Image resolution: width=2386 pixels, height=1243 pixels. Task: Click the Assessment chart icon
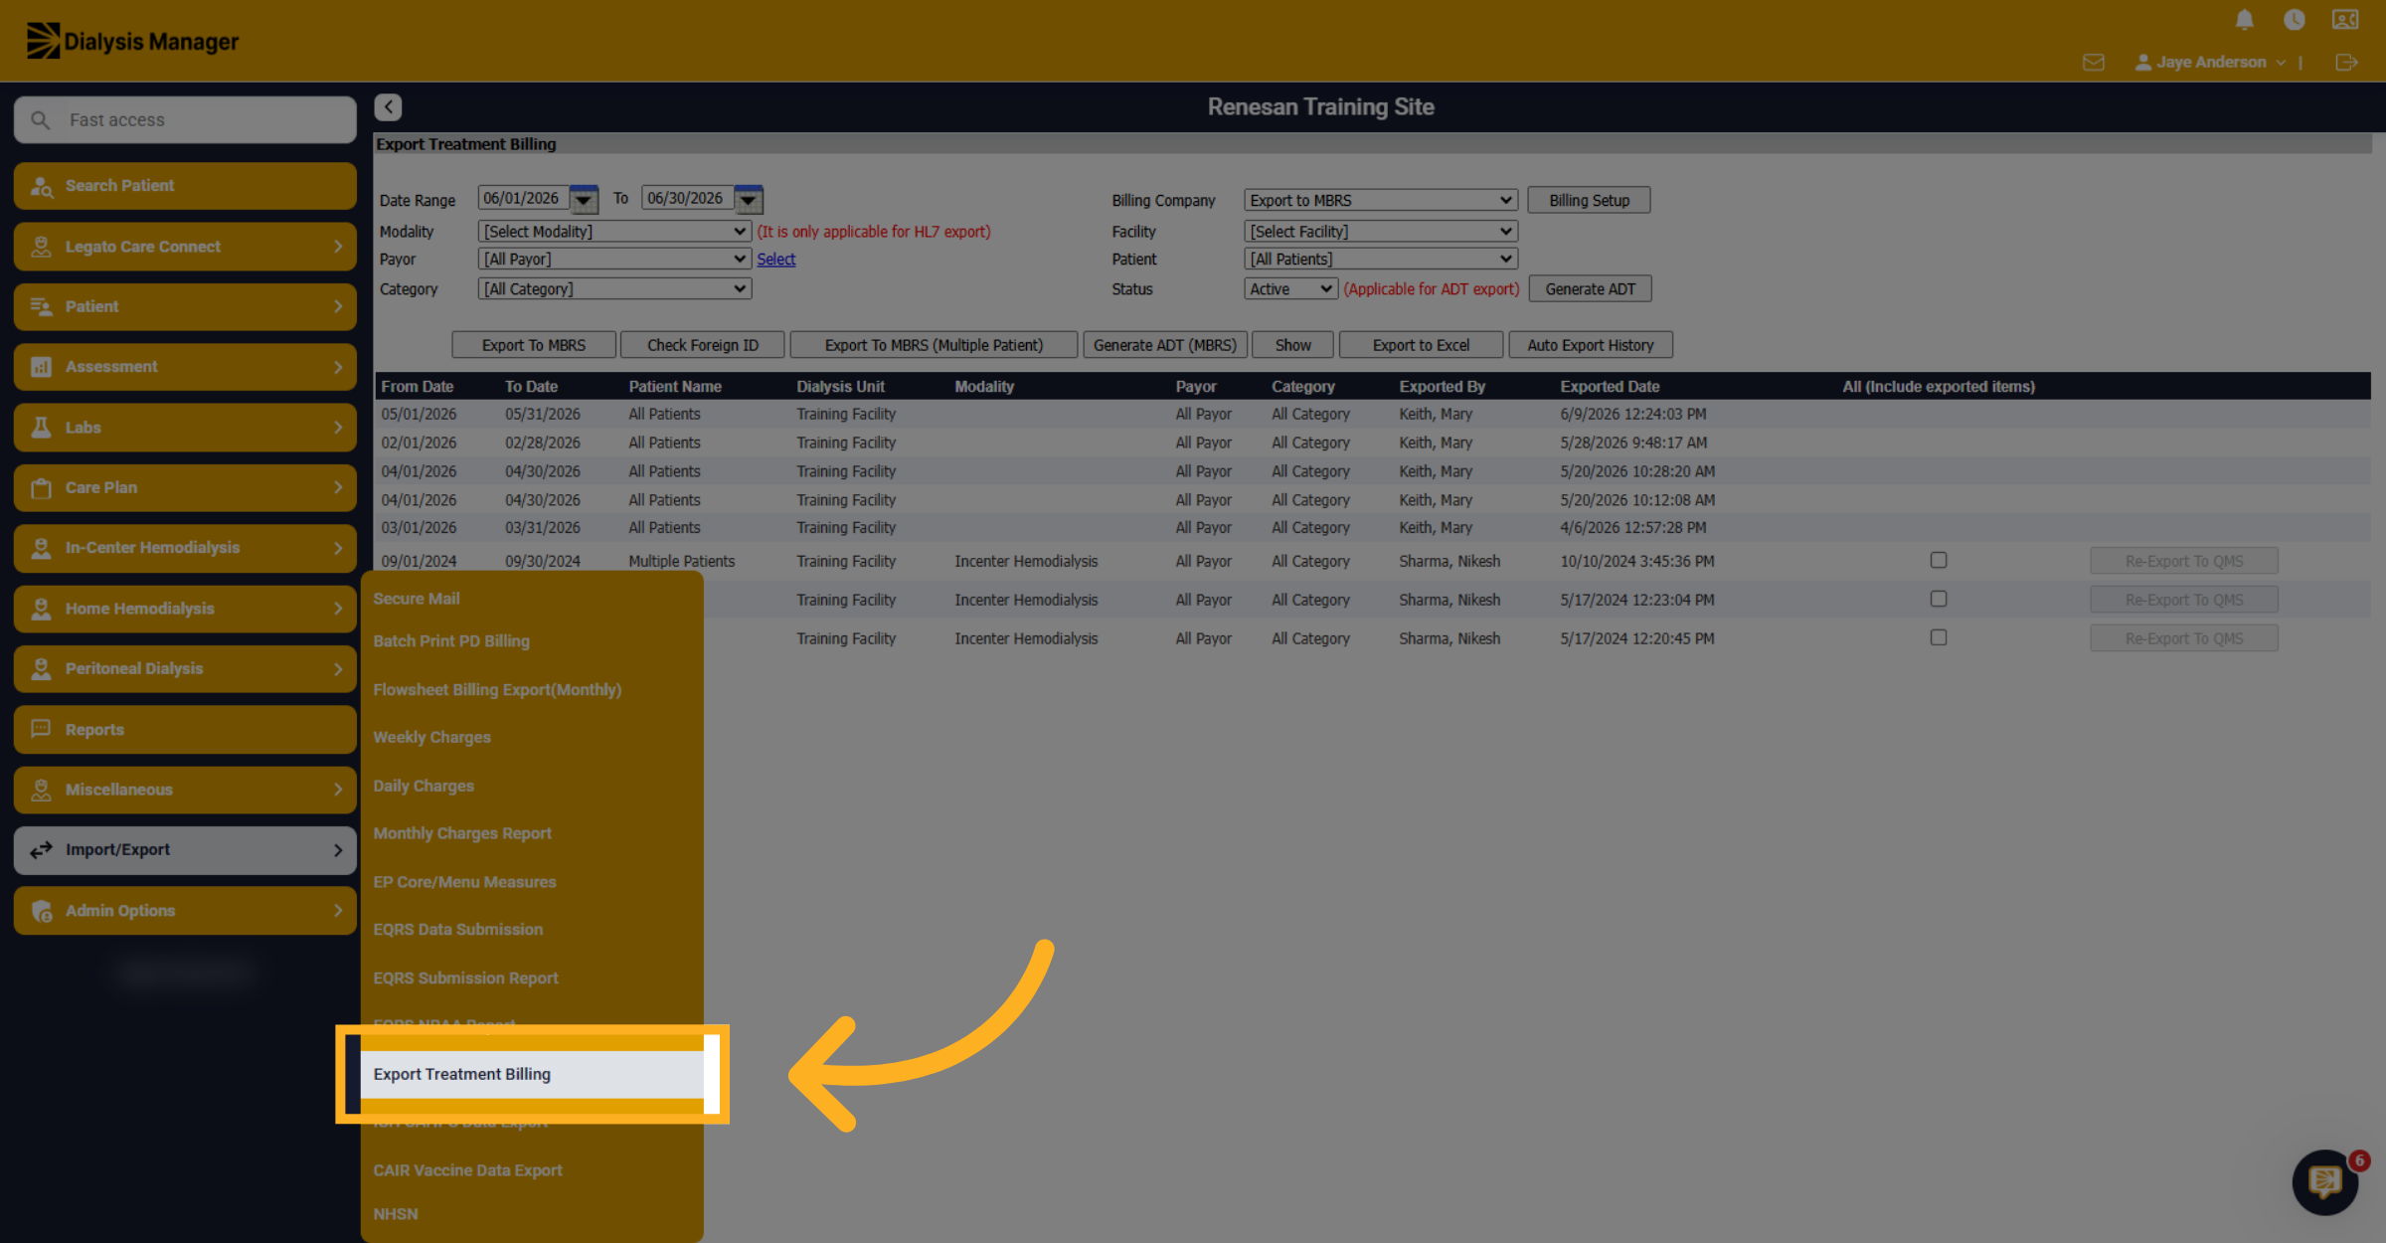tap(41, 367)
